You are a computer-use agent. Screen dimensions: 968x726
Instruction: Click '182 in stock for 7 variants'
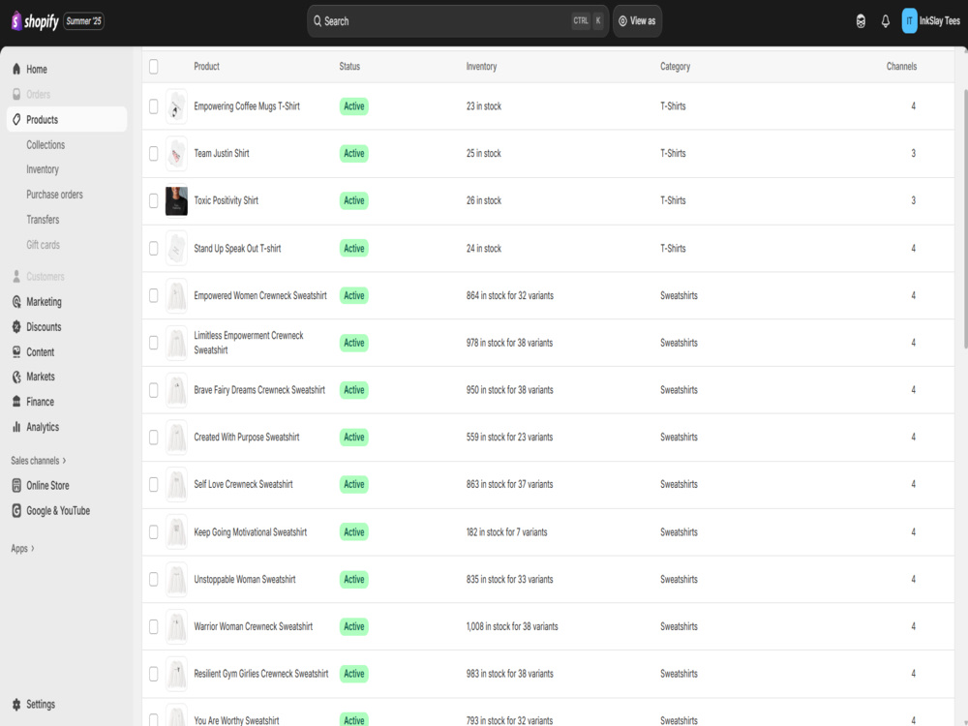[x=506, y=532]
